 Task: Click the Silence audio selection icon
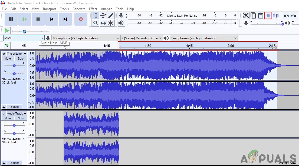[x=276, y=16]
